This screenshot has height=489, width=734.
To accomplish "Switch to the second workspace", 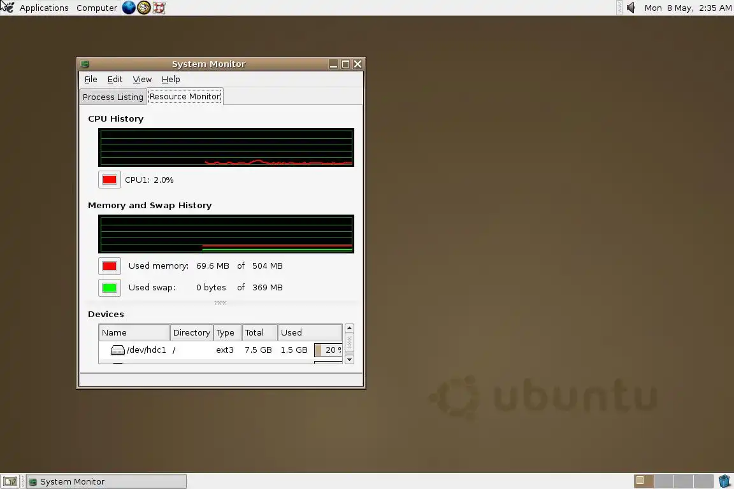I will pos(663,481).
